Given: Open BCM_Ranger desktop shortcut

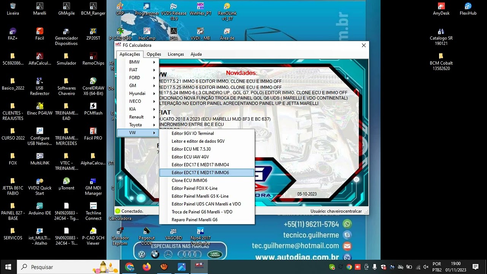Looking at the screenshot, I should pos(93,9).
